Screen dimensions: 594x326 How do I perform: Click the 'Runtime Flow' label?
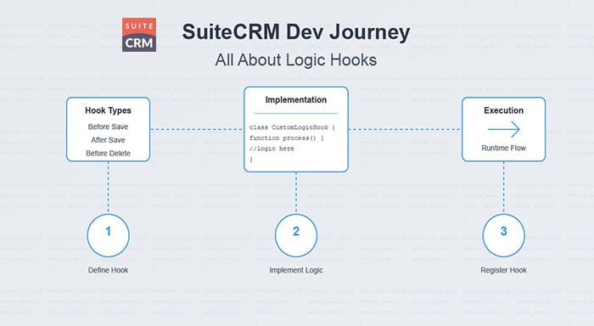(x=503, y=148)
